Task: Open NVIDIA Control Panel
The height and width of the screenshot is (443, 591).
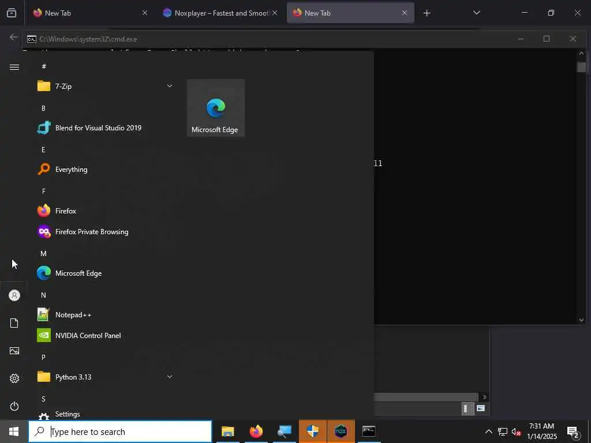Action: tap(105, 335)
